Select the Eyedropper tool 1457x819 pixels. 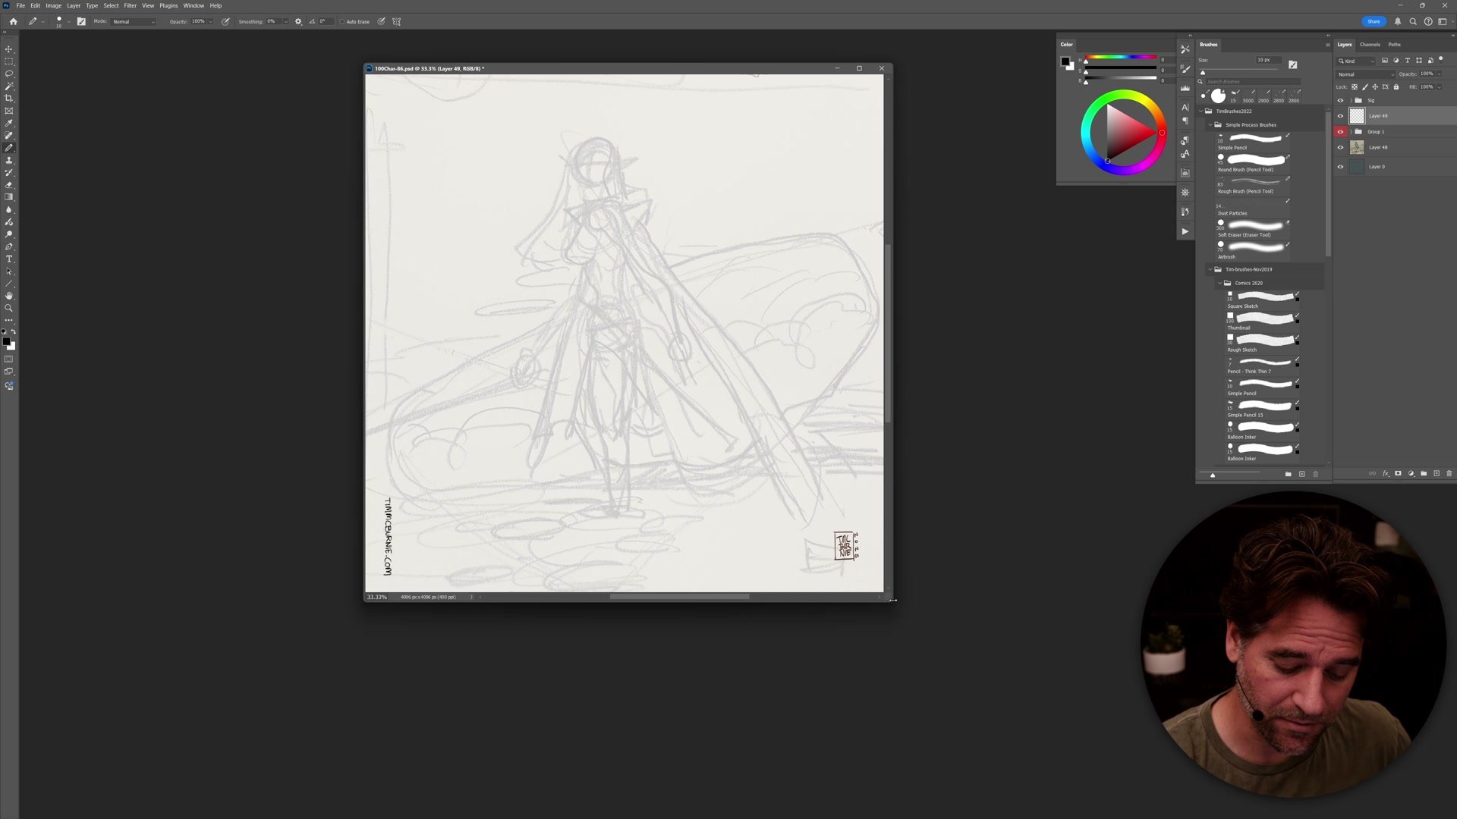(x=9, y=123)
